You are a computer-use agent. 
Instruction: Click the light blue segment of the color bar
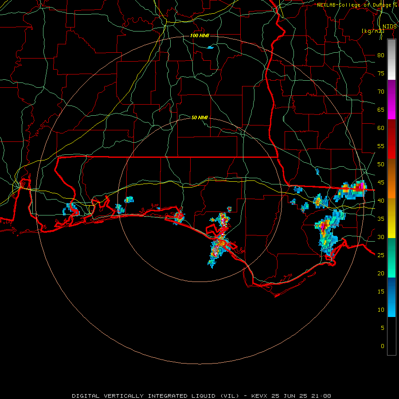tap(391, 297)
